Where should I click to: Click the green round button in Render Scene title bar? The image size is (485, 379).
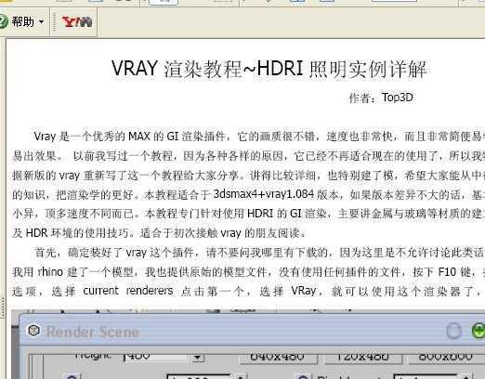[x=478, y=331]
